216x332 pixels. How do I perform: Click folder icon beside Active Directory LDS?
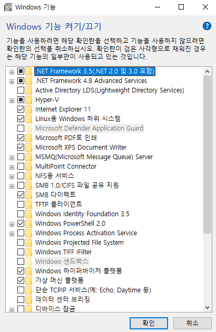[x=28, y=90]
